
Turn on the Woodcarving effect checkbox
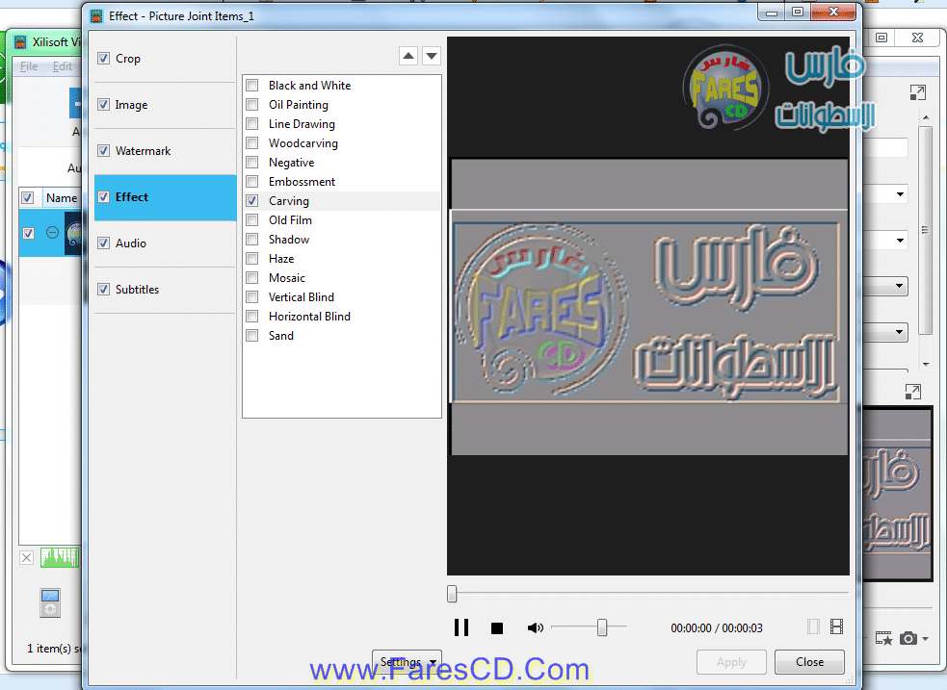pos(252,143)
